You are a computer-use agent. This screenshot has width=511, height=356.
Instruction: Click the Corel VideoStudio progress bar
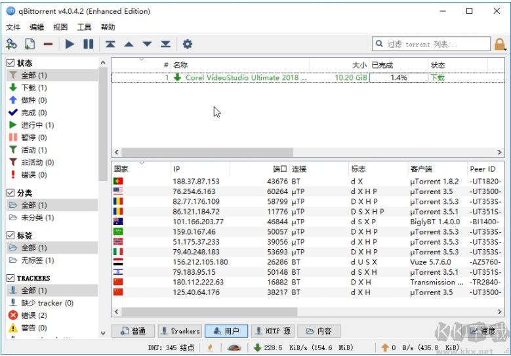[398, 77]
